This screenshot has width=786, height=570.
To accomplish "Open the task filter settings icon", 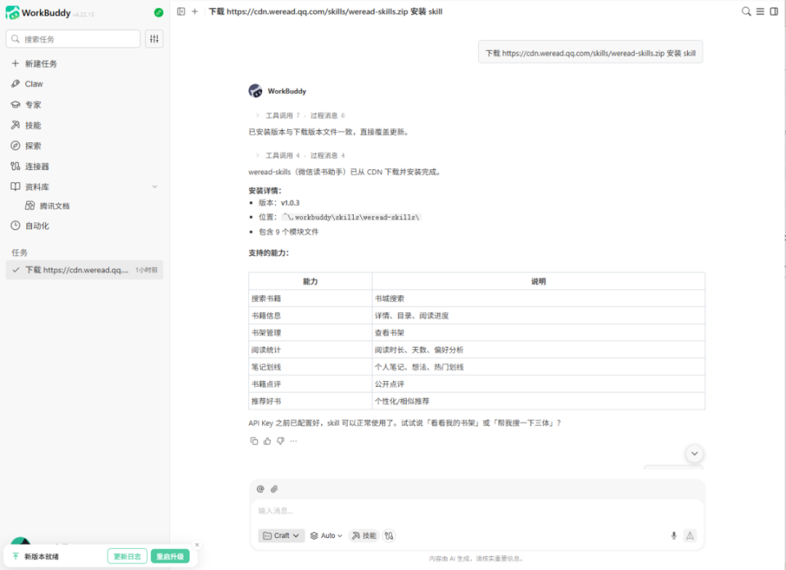I will pyautogui.click(x=155, y=38).
